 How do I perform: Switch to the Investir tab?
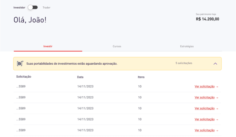(48, 46)
